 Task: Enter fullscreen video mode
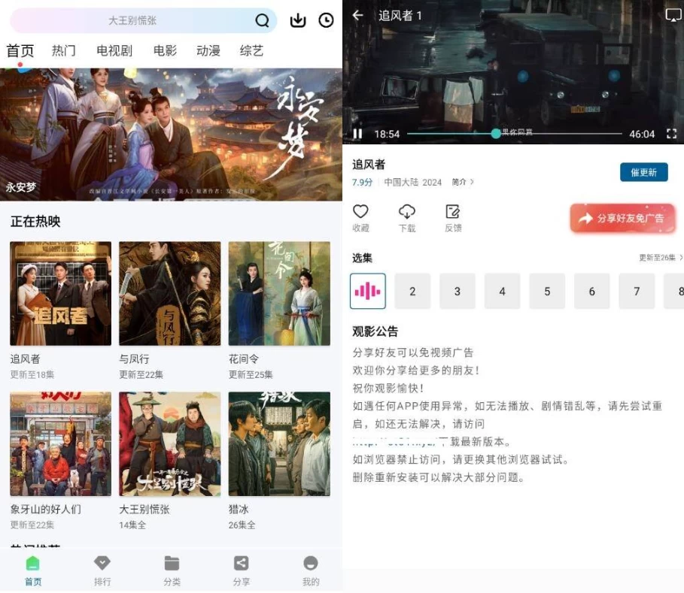point(671,134)
